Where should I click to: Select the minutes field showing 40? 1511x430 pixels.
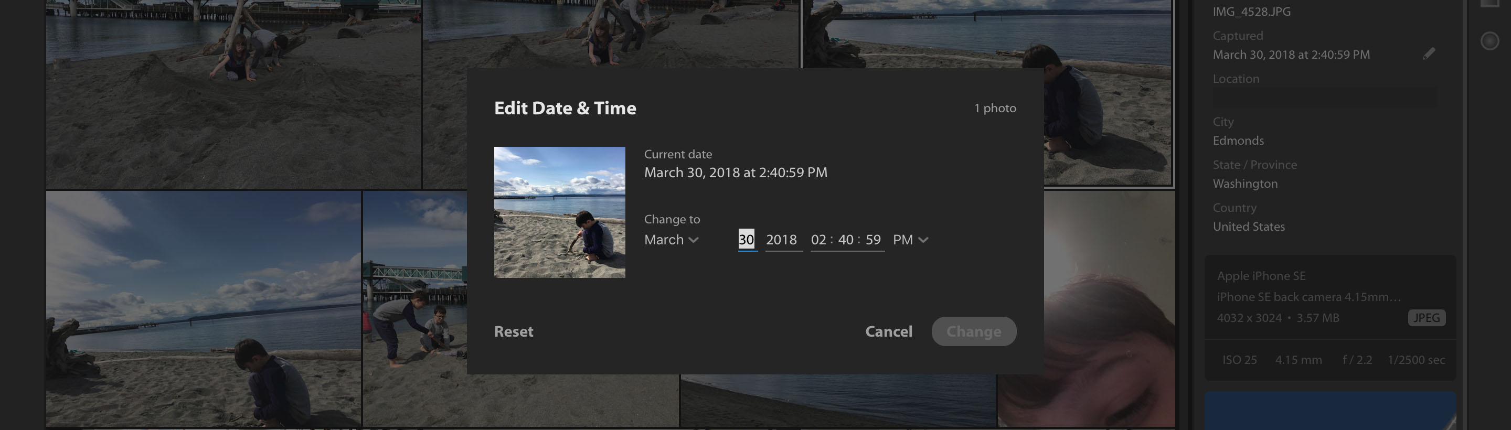[x=845, y=240]
